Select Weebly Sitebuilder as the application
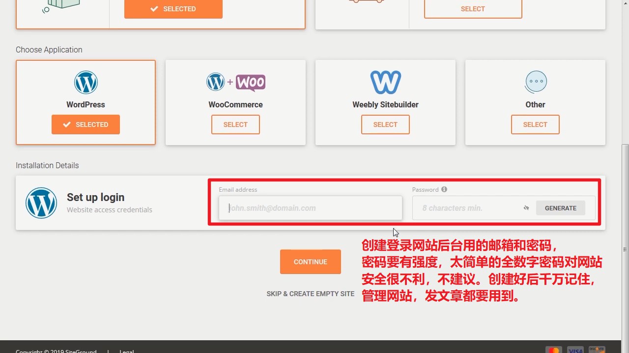This screenshot has height=353, width=629. click(385, 125)
